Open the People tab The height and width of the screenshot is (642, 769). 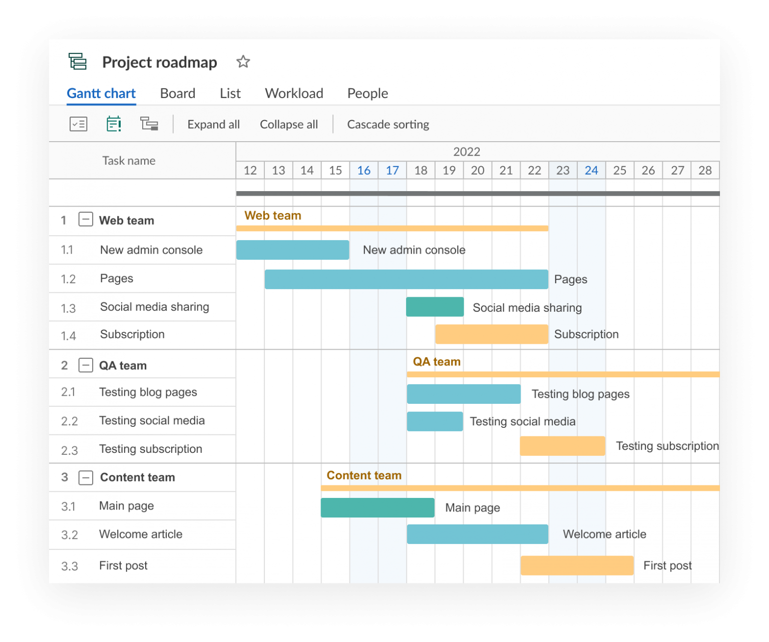(x=368, y=94)
